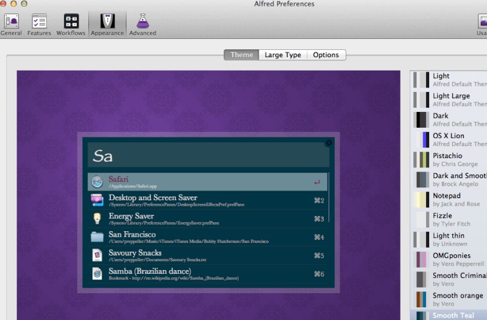Click the ⌘6 shortcut label
The width and height of the screenshot is (487, 320).
pyautogui.click(x=319, y=274)
